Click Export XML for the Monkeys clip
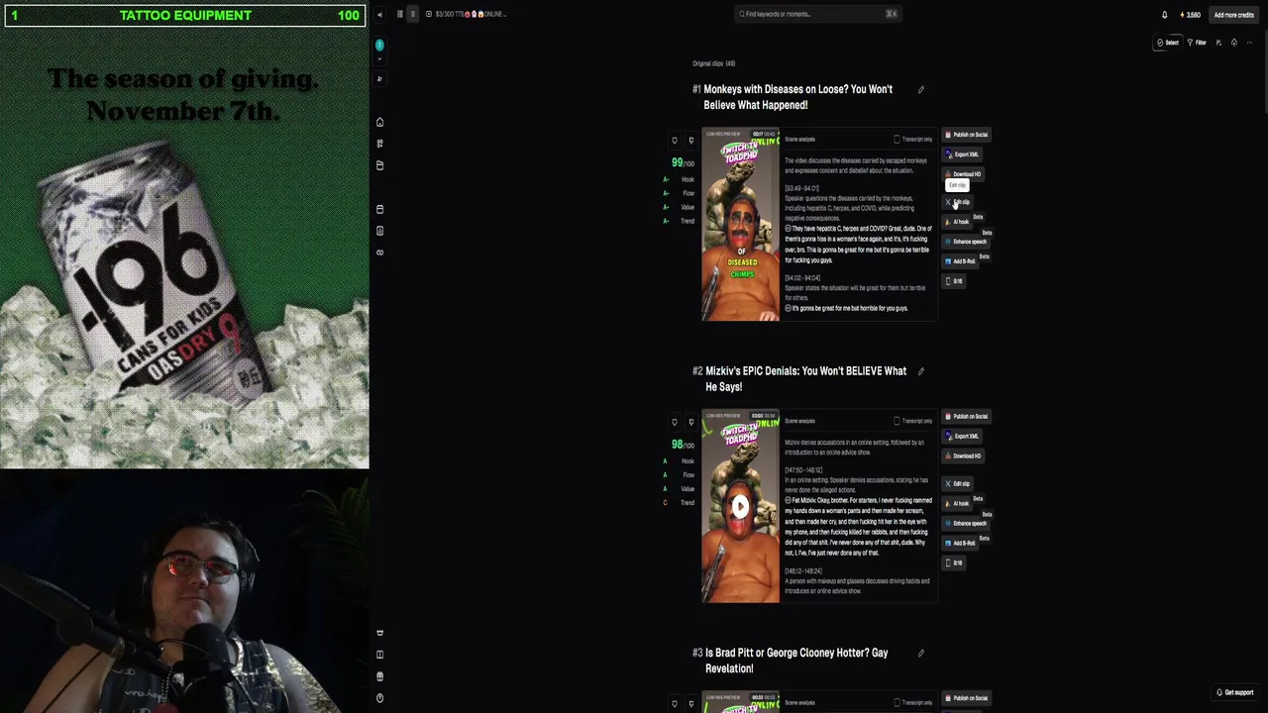Screen dimensions: 1268x713 962,154
